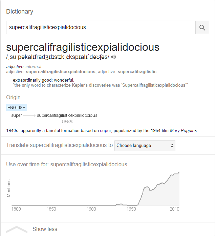216x236 pixels.
Task: Click the dictionary search input field
Action: pos(101,27)
